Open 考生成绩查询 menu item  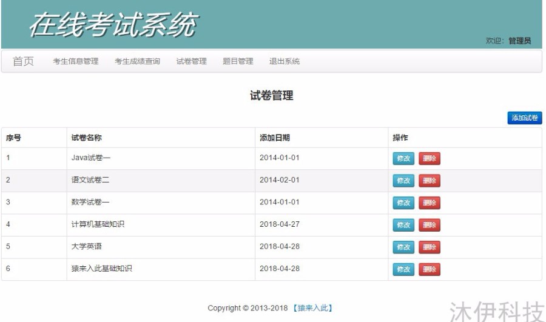click(x=137, y=61)
